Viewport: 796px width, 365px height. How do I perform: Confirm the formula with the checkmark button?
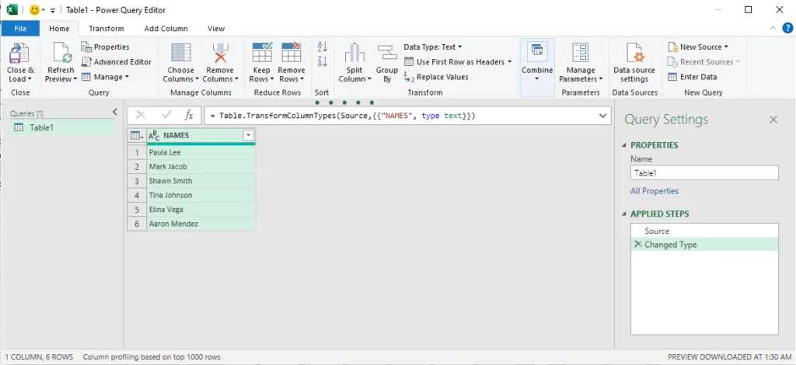click(166, 116)
